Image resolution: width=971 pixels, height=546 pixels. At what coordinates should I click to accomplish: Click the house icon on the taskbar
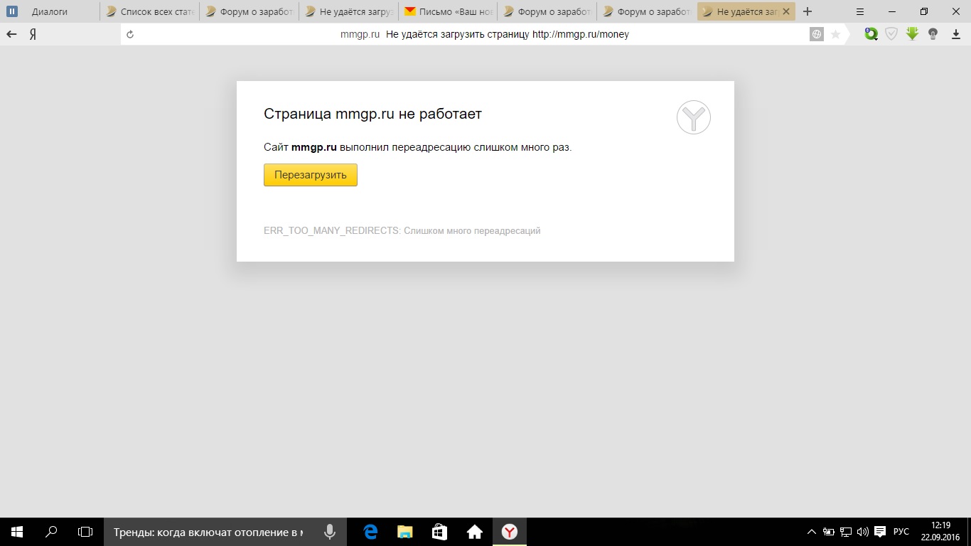coord(474,532)
